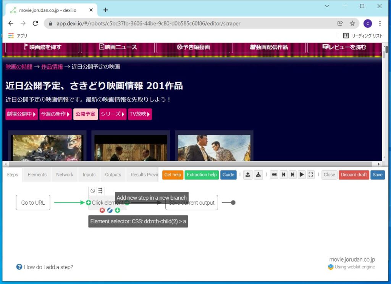Open a new browser tab
This screenshot has width=391, height=284.
[105, 10]
